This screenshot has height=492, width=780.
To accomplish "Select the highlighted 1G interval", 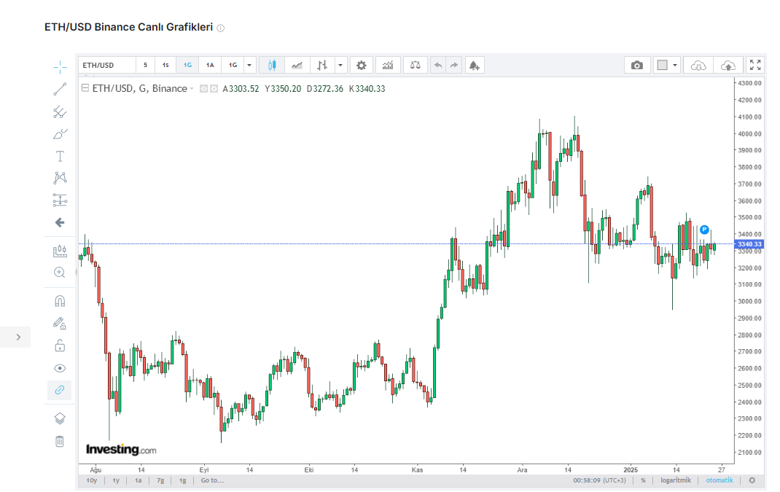I will pos(187,65).
